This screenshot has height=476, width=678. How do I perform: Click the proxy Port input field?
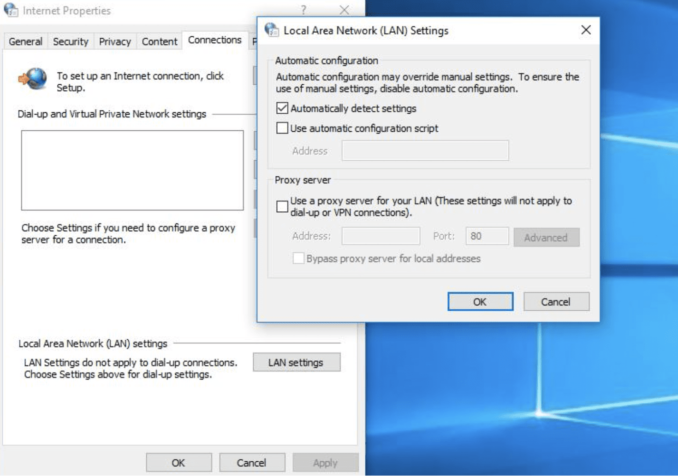click(x=487, y=236)
